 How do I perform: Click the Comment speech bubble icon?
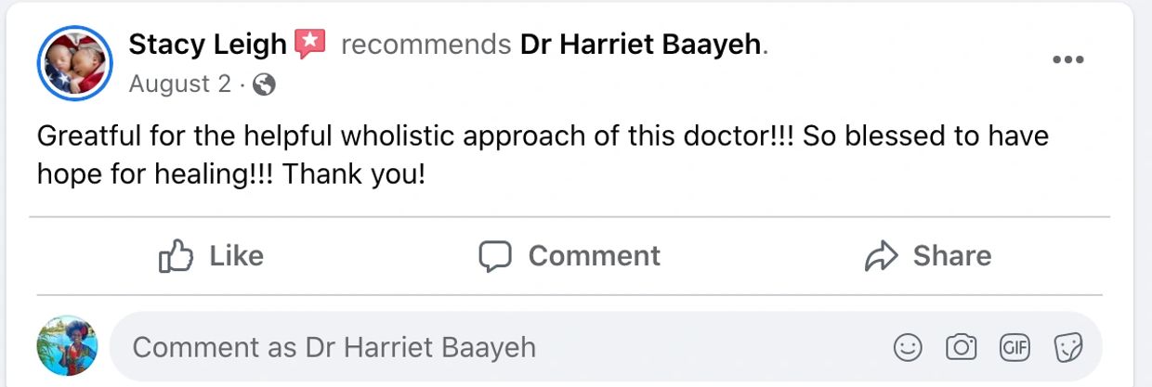pyautogui.click(x=495, y=256)
